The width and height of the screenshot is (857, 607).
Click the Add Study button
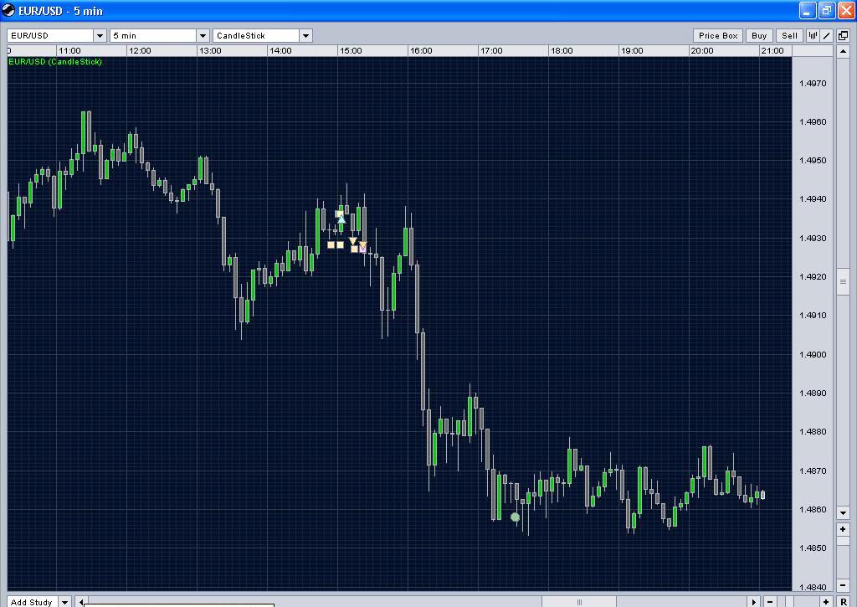32,602
